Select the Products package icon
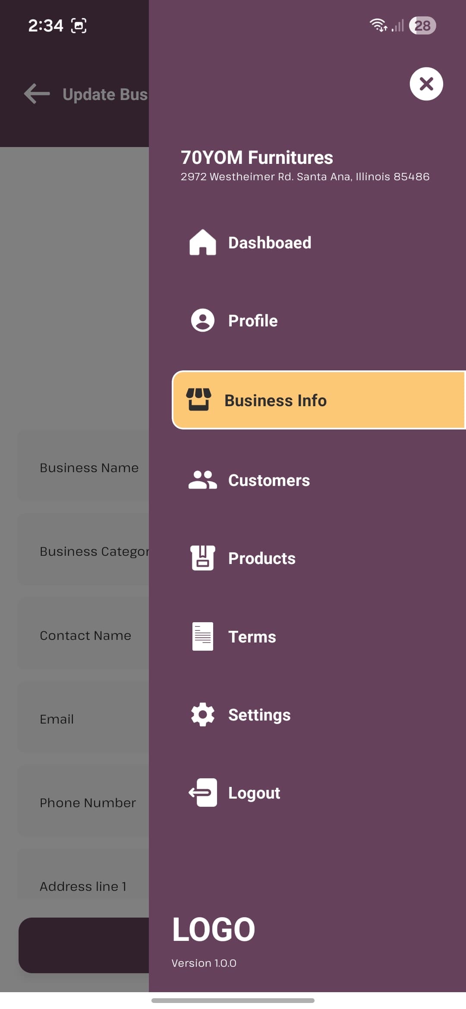The height and width of the screenshot is (1009, 466). [202, 558]
